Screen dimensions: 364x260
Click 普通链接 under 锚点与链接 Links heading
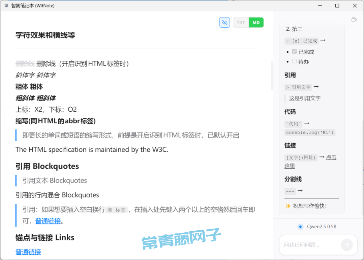pyautogui.click(x=28, y=252)
